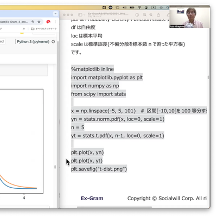Image resolution: width=217 pixels, height=217 pixels.
Task: Show the PDF inspector info icon
Action: click(137, 15)
